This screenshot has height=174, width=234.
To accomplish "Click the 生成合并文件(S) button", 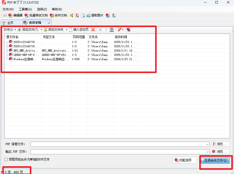I will coord(215,160).
